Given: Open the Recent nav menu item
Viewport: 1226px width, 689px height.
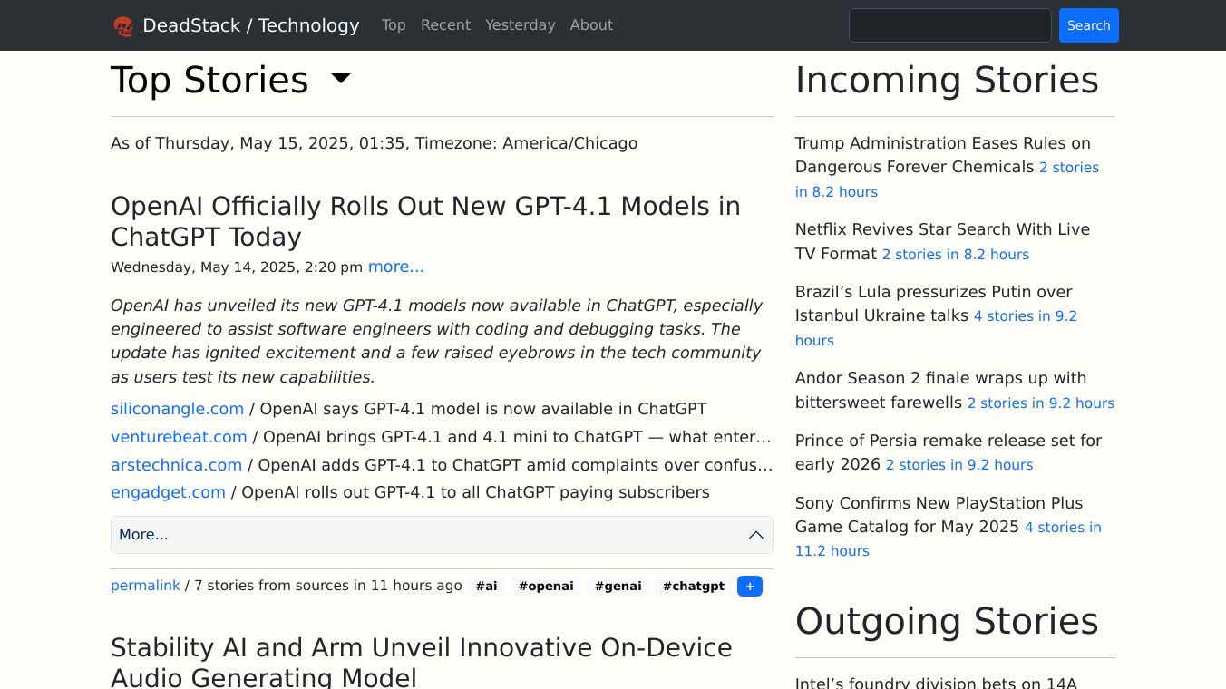Looking at the screenshot, I should 445,25.
